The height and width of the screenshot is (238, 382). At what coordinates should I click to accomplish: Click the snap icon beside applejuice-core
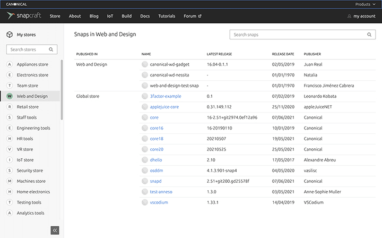point(145,107)
